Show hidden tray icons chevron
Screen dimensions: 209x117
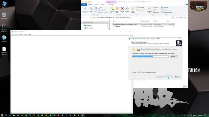click(183, 115)
